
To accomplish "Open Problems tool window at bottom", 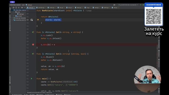I will (x=40, y=94).
